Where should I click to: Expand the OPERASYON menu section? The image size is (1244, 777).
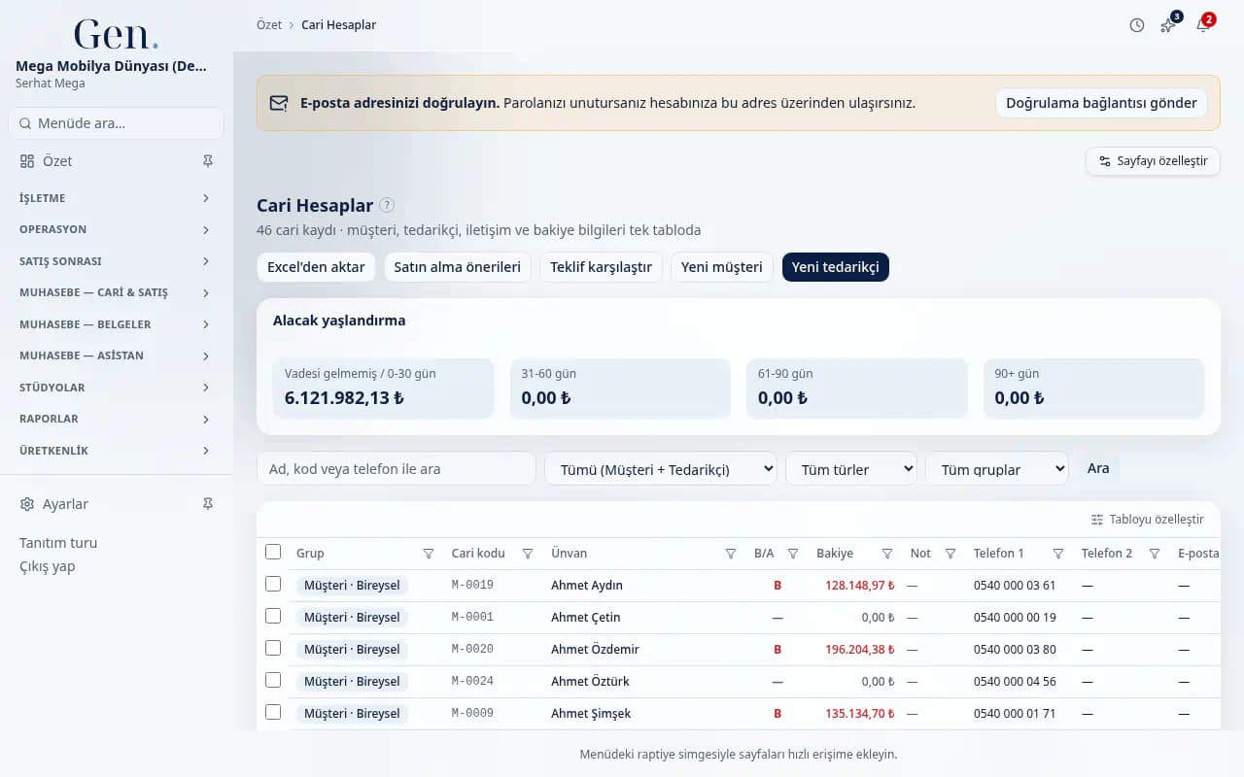(116, 230)
